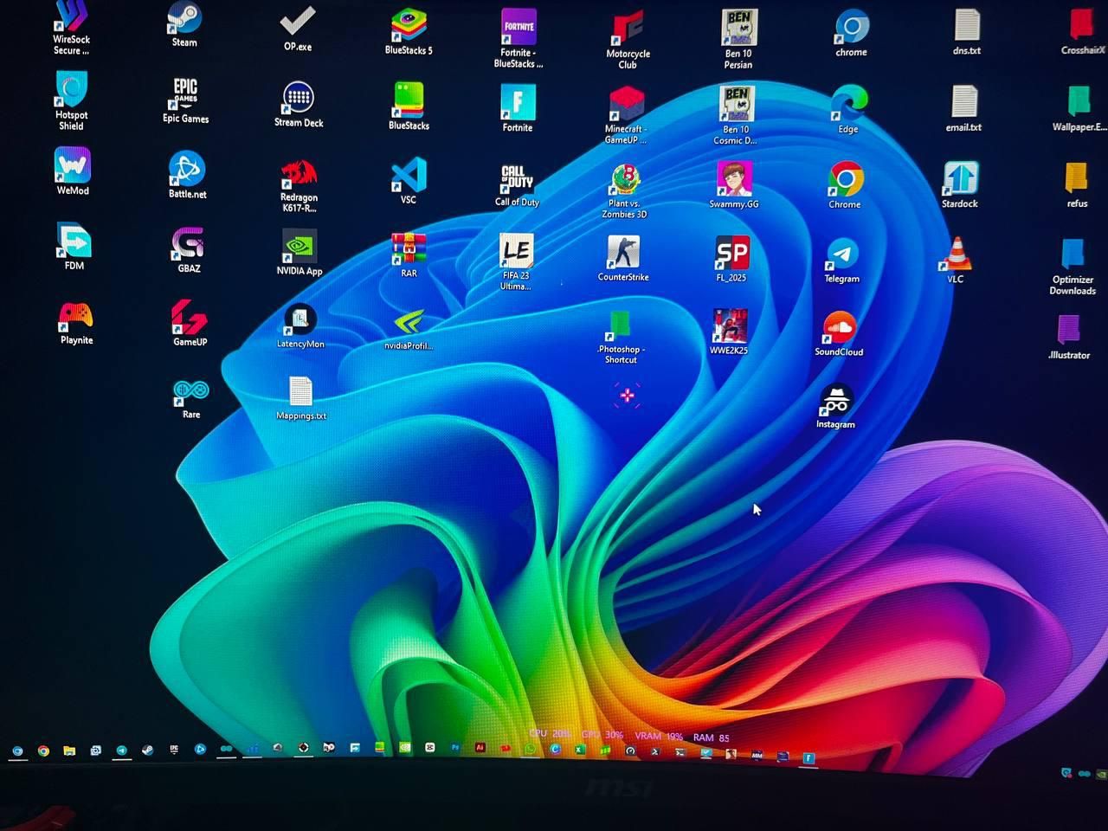The width and height of the screenshot is (1108, 831).
Task: Open the Epic Games desktop launcher icon
Action: point(185,100)
